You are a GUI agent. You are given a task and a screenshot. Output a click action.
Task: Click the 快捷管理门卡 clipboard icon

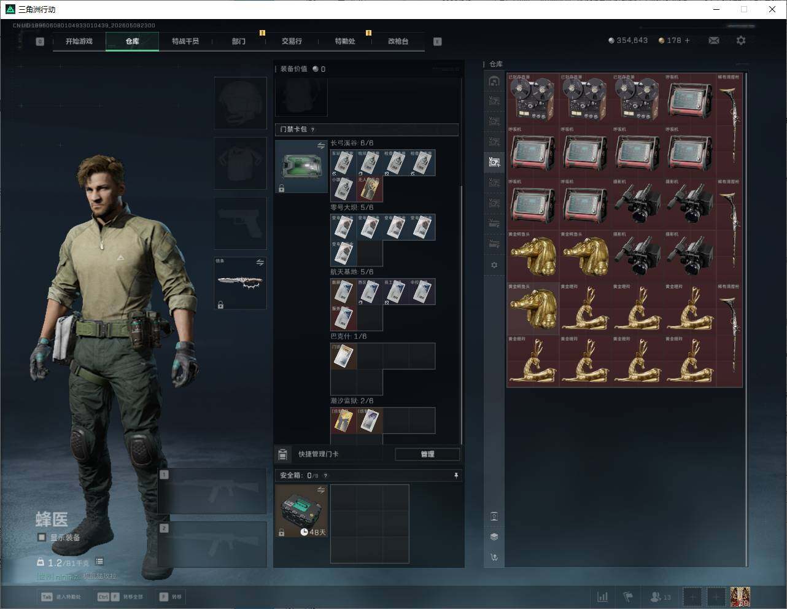pyautogui.click(x=282, y=454)
